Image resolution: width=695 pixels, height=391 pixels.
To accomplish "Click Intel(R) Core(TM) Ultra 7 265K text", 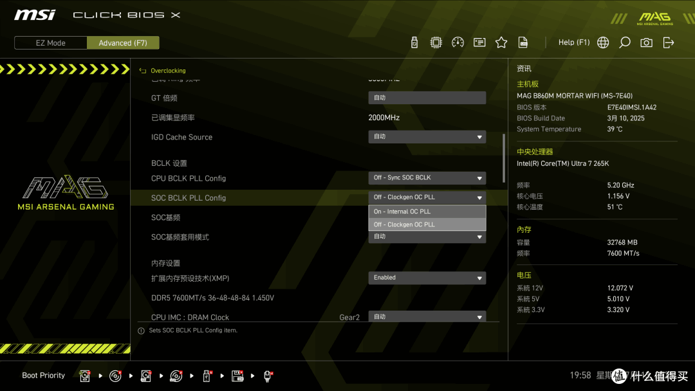I will click(x=563, y=163).
